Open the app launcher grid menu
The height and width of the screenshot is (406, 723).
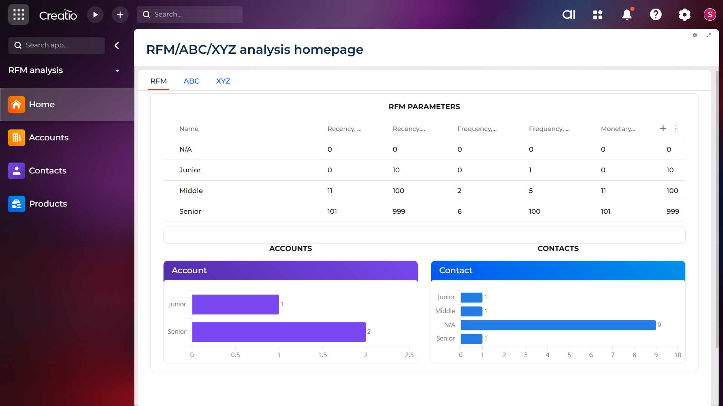(18, 15)
